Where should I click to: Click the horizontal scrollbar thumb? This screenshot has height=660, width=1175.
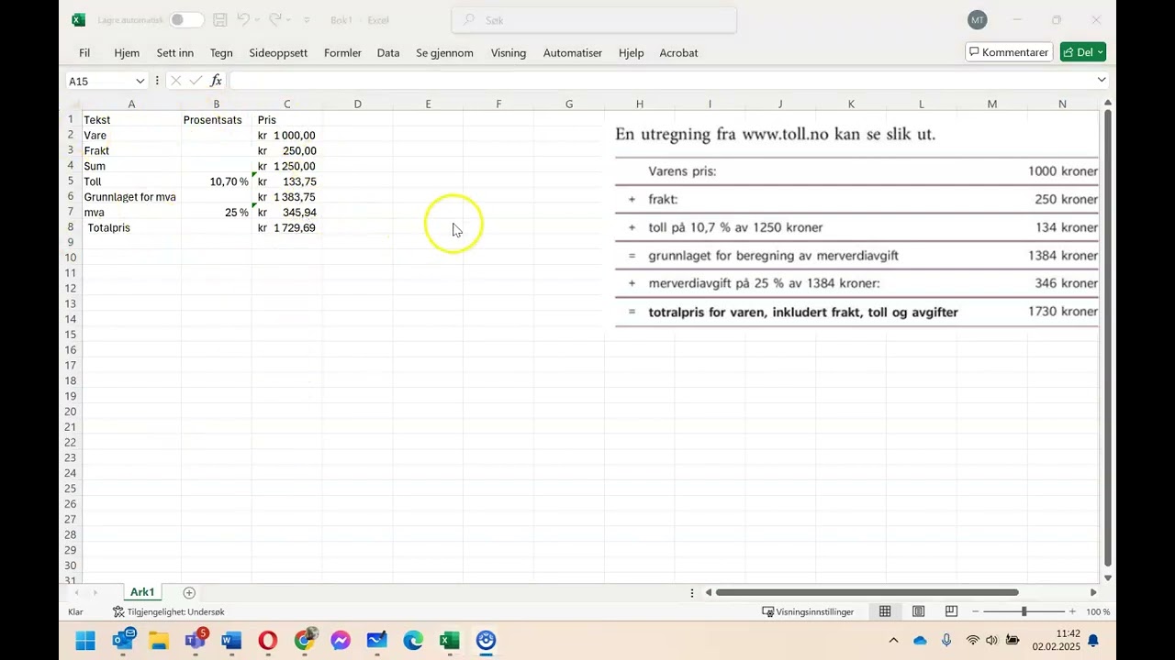pos(867,592)
